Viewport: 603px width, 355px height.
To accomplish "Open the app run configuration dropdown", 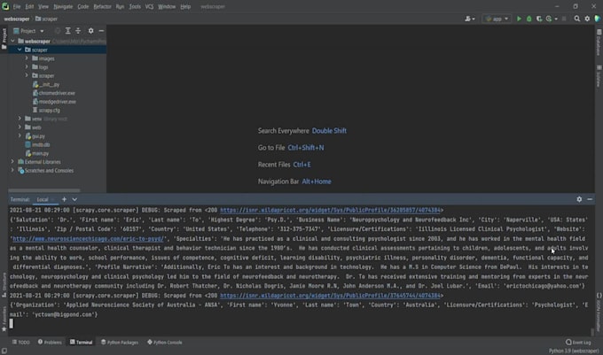I will pos(497,19).
